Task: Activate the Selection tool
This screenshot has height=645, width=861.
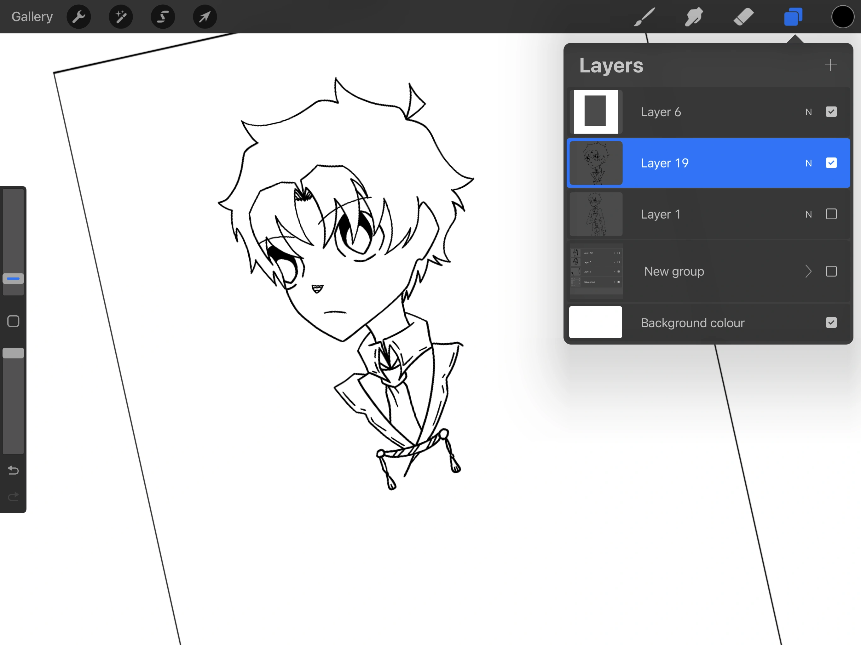Action: (163, 17)
